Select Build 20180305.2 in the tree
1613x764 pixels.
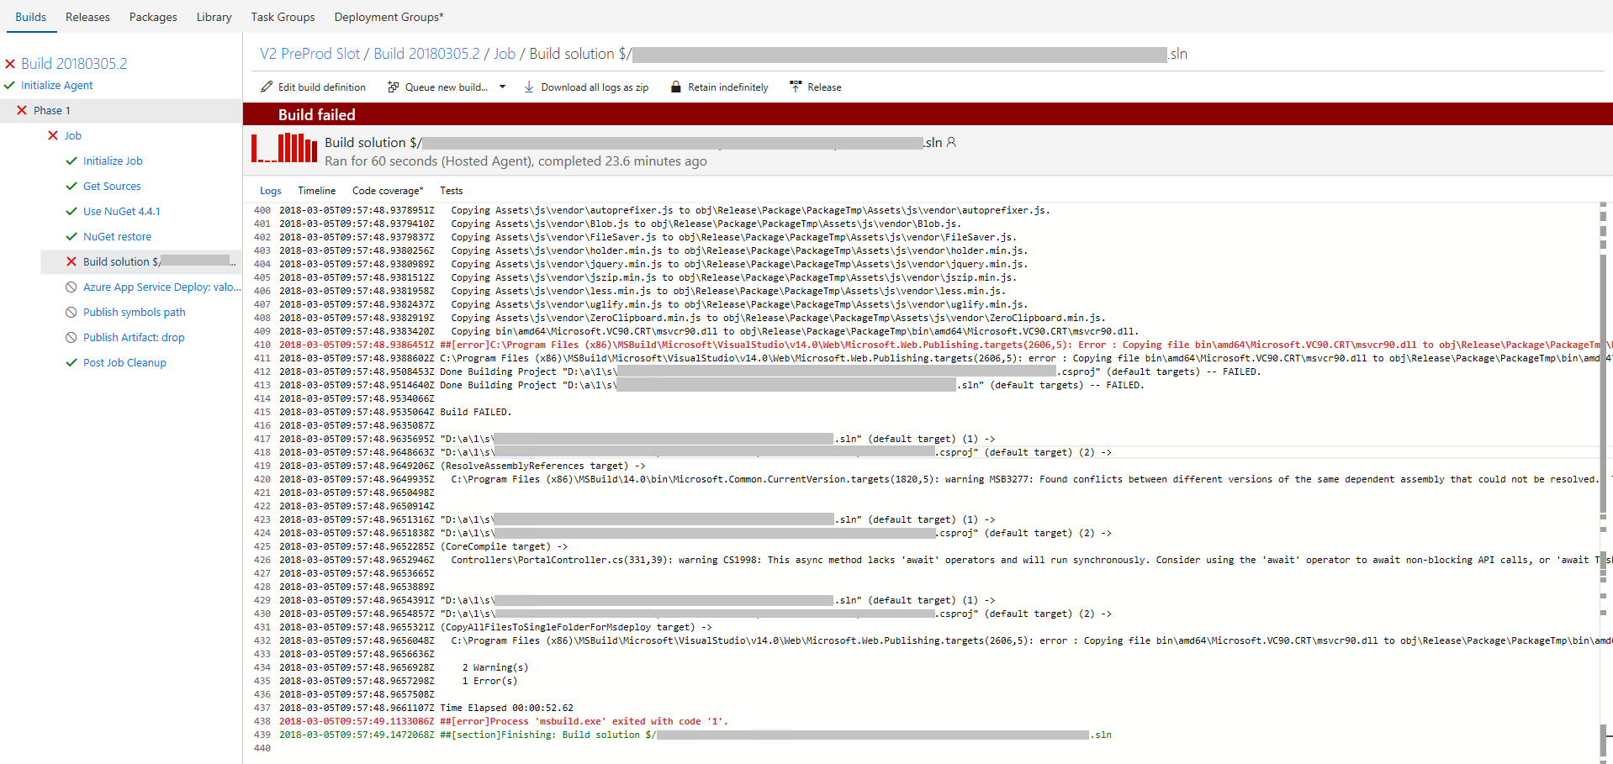tap(74, 64)
